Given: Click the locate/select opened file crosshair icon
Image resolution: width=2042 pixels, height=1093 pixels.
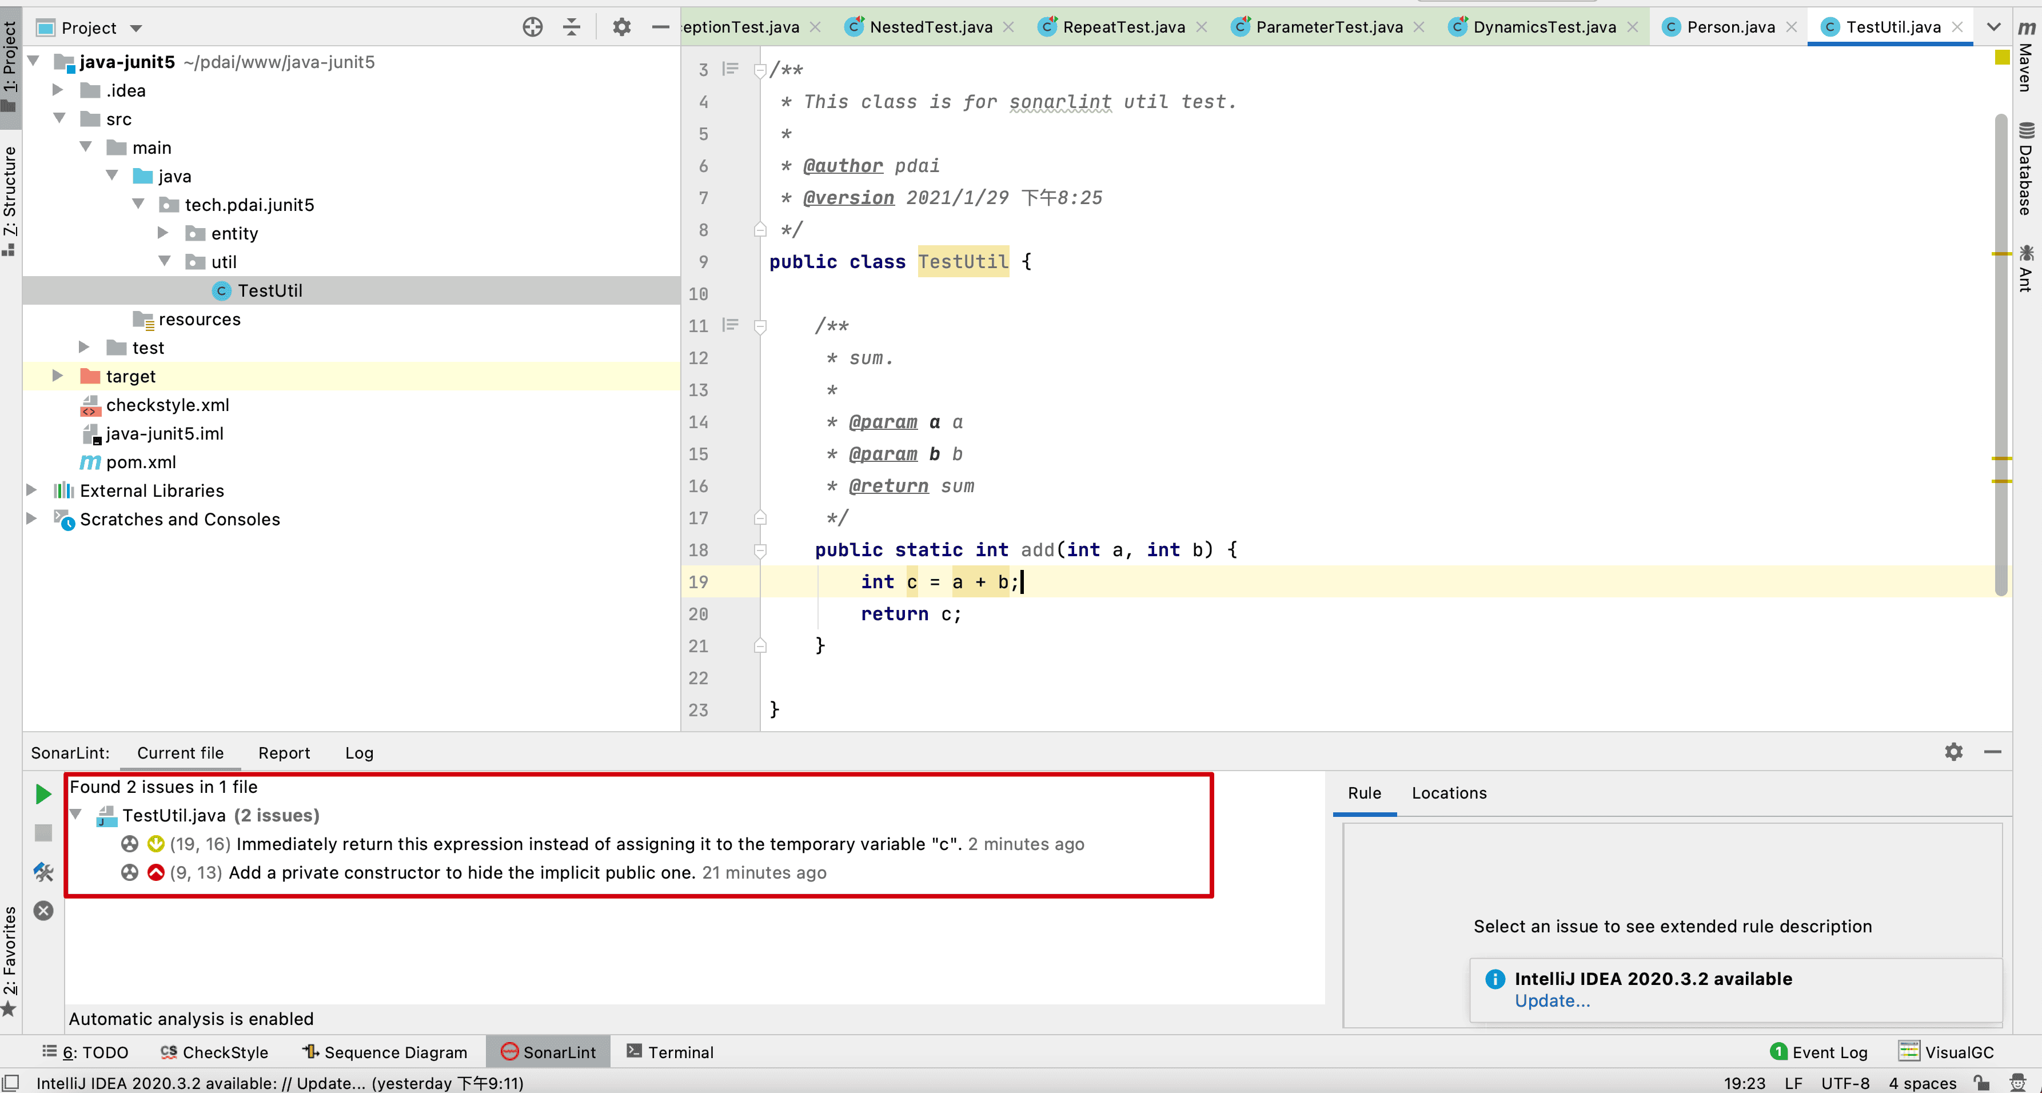Looking at the screenshot, I should click(533, 28).
